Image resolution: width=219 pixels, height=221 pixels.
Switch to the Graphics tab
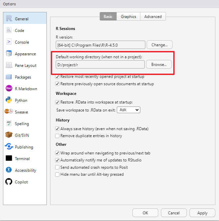click(x=128, y=17)
